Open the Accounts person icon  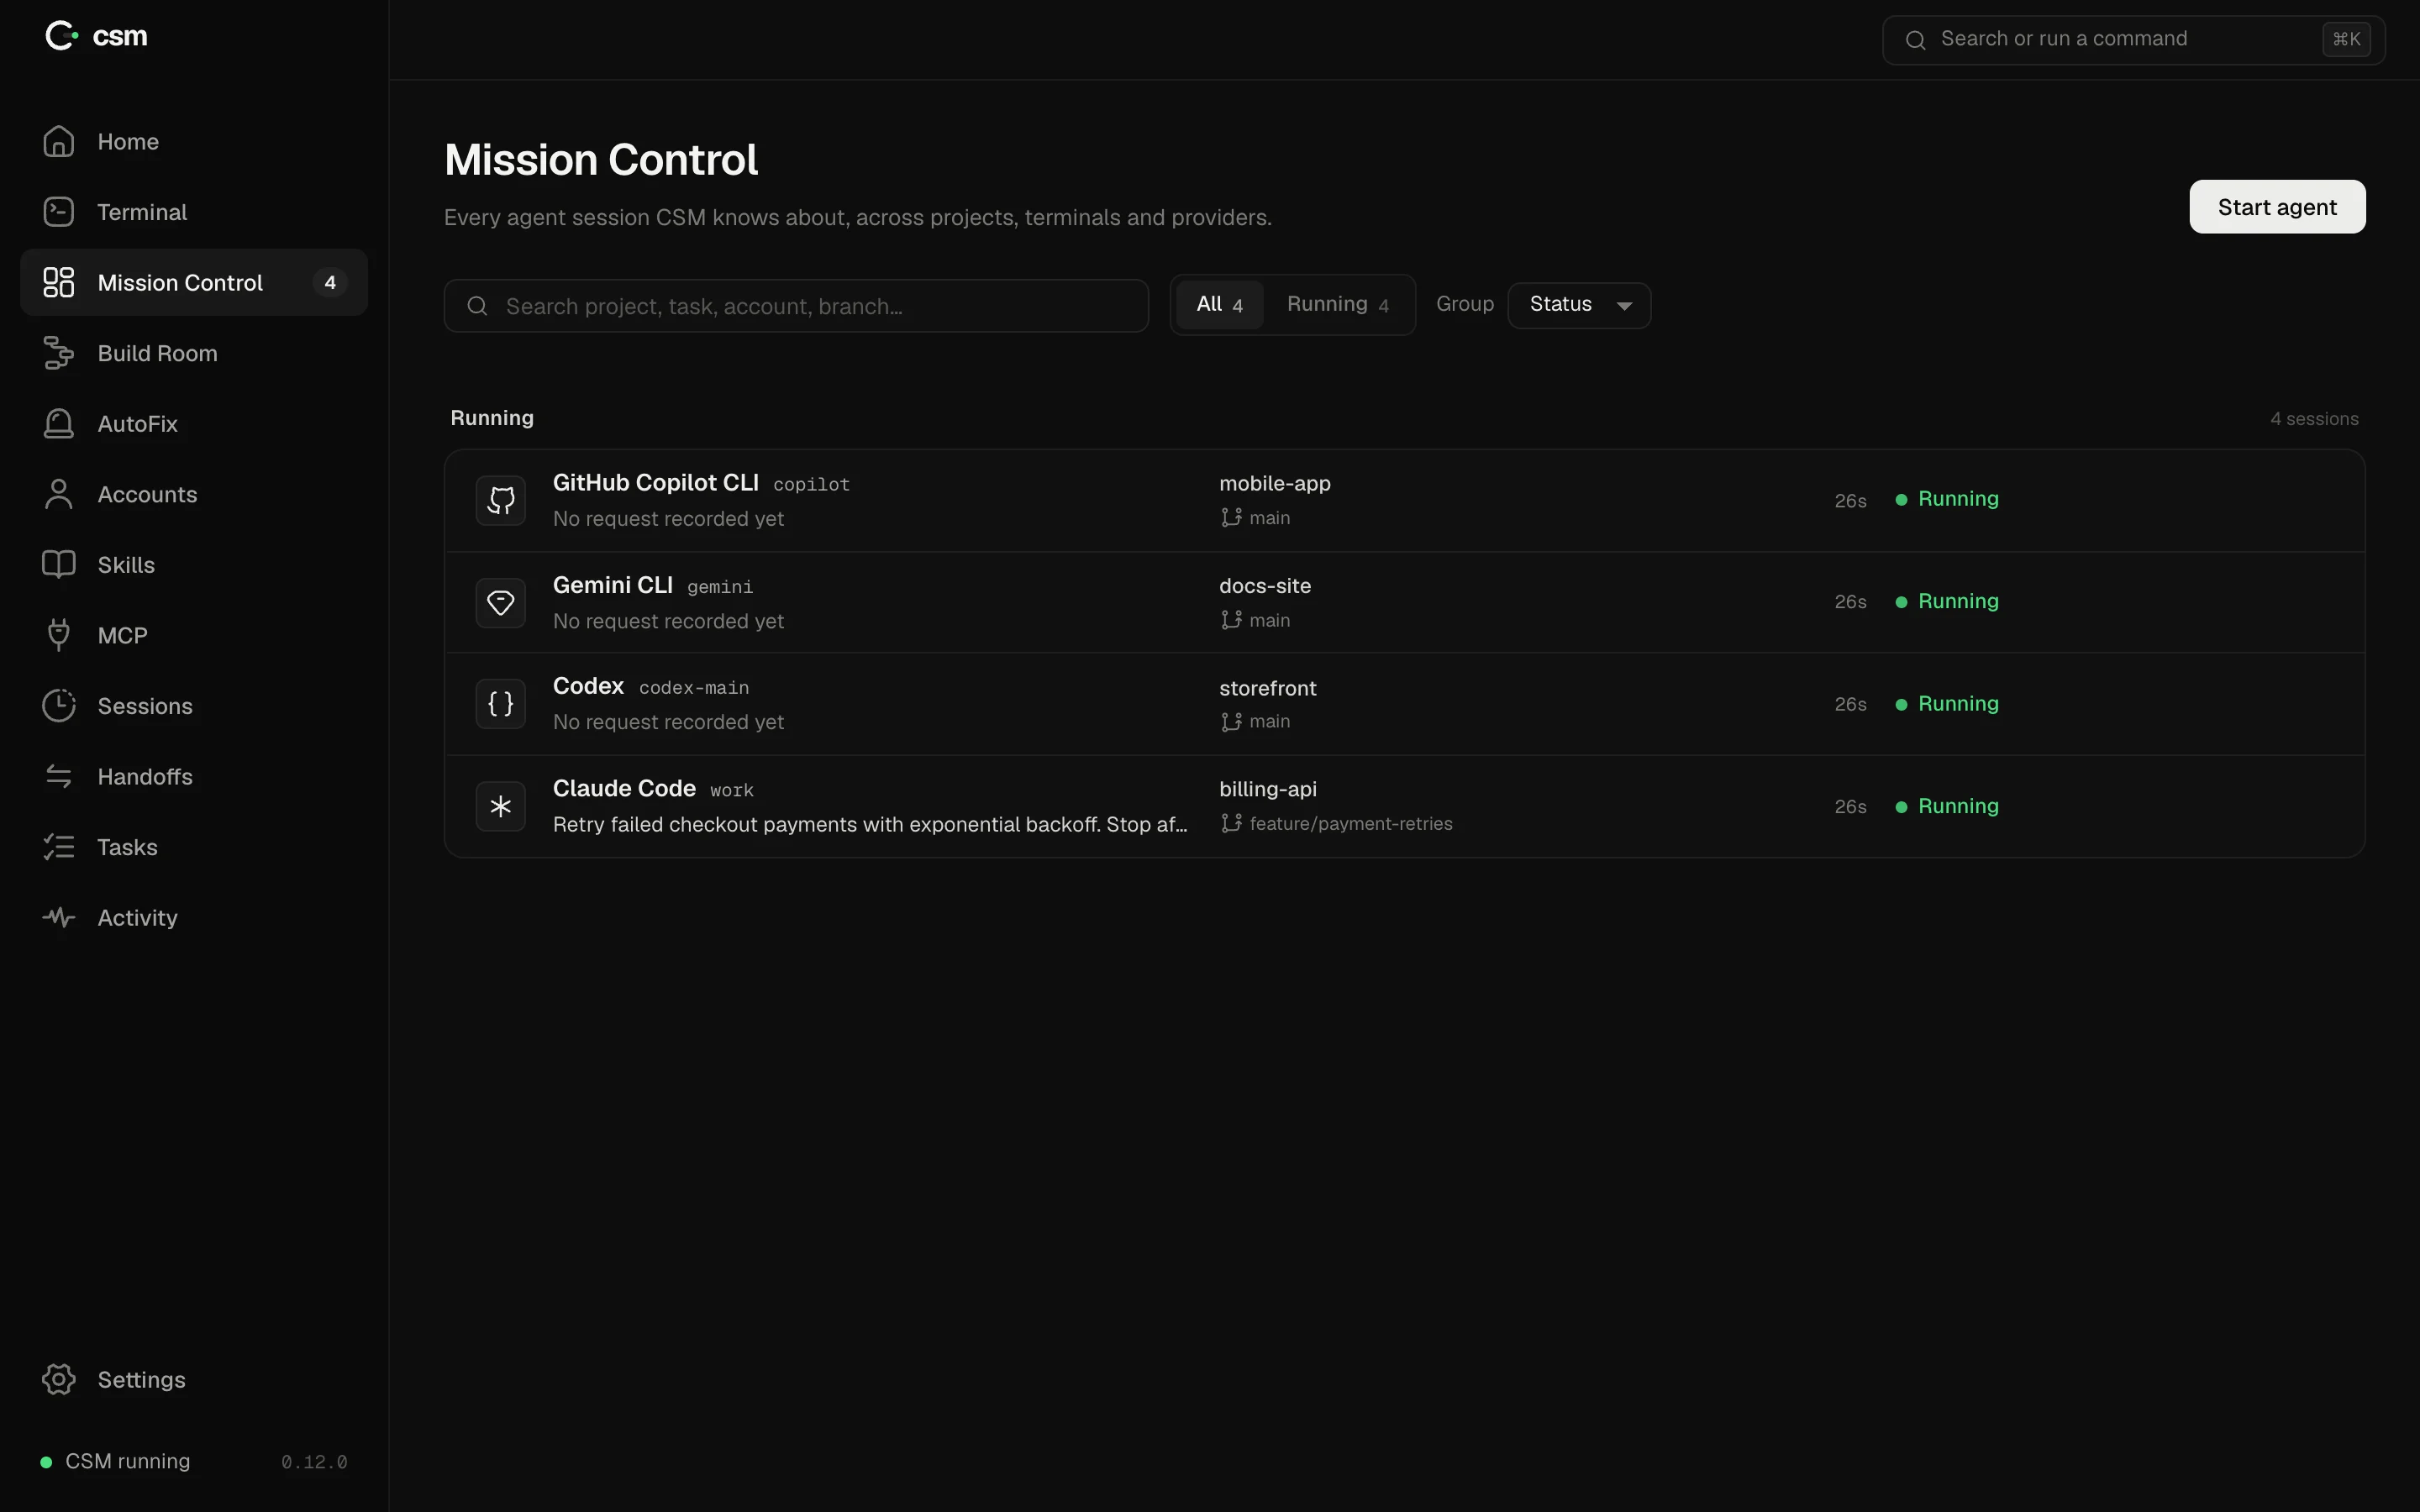coord(58,494)
